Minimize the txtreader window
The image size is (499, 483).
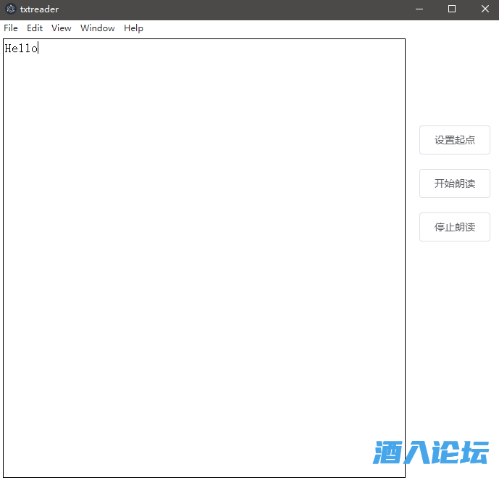pyautogui.click(x=419, y=9)
